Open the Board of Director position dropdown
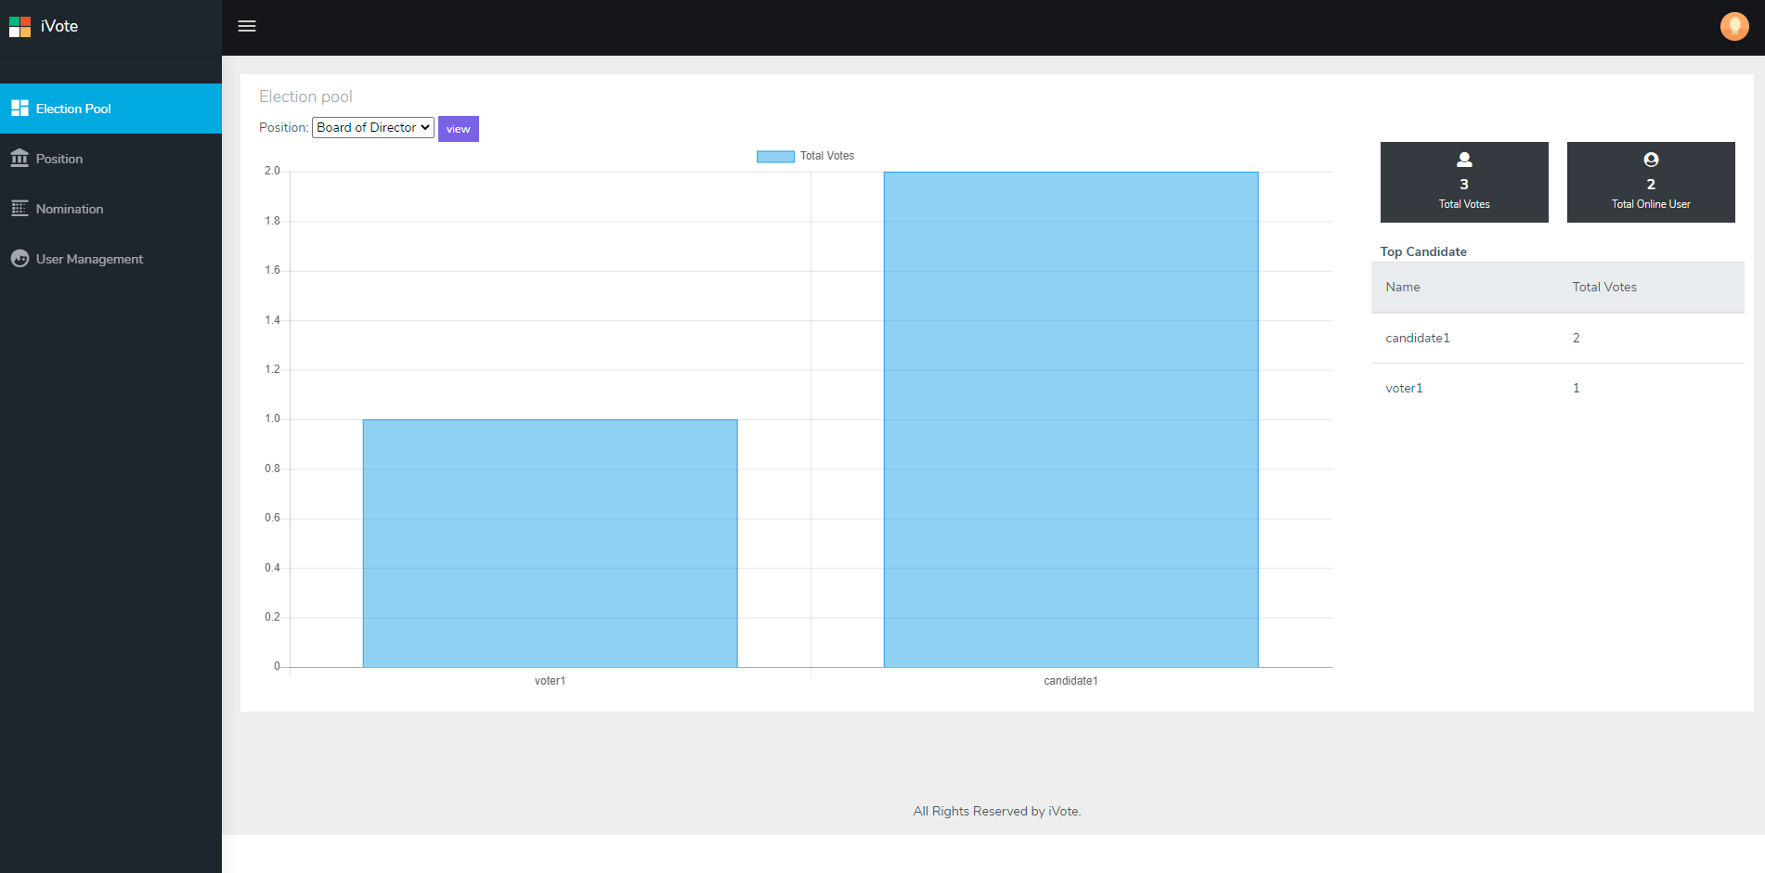 pyautogui.click(x=373, y=127)
